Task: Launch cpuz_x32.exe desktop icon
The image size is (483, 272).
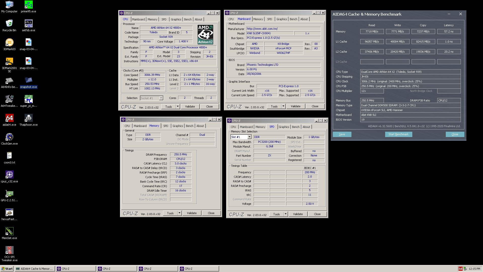Action: [x=9, y=177]
